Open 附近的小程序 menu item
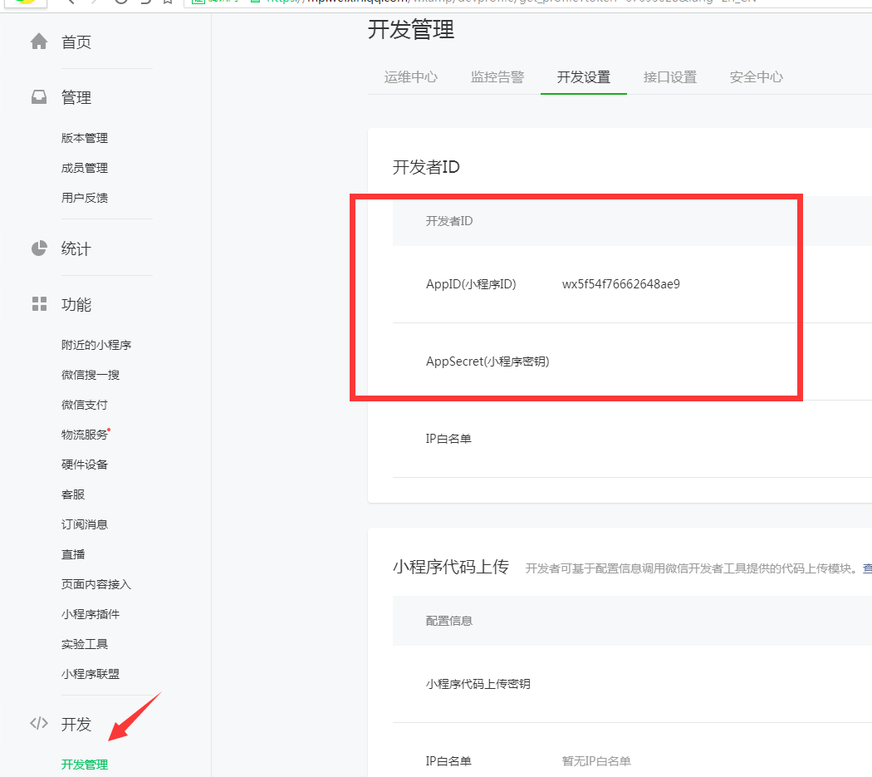The width and height of the screenshot is (872, 777). tap(96, 345)
